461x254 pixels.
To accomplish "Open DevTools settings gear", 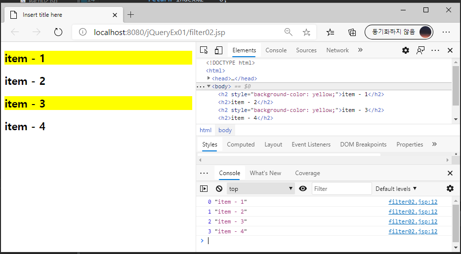I will tap(406, 50).
